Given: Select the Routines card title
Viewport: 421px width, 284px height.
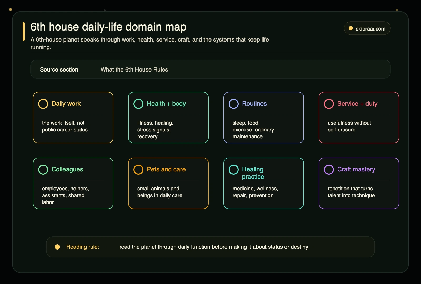Looking at the screenshot, I should pyautogui.click(x=254, y=104).
